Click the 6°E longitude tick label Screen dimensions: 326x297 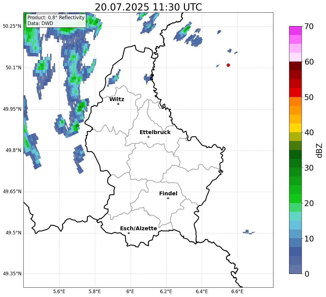130,292
